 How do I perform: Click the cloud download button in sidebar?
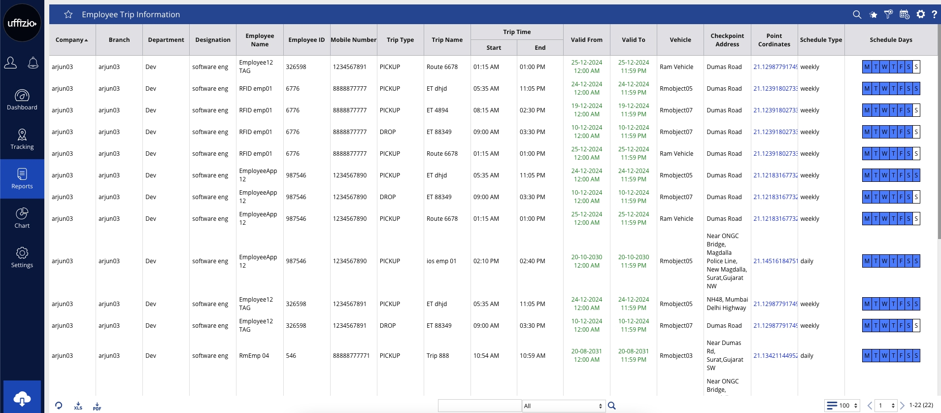coord(22,398)
